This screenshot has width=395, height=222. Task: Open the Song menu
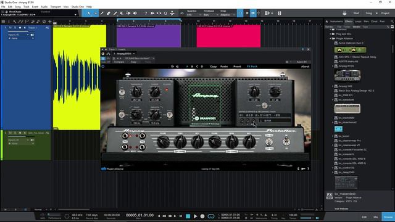18,7
